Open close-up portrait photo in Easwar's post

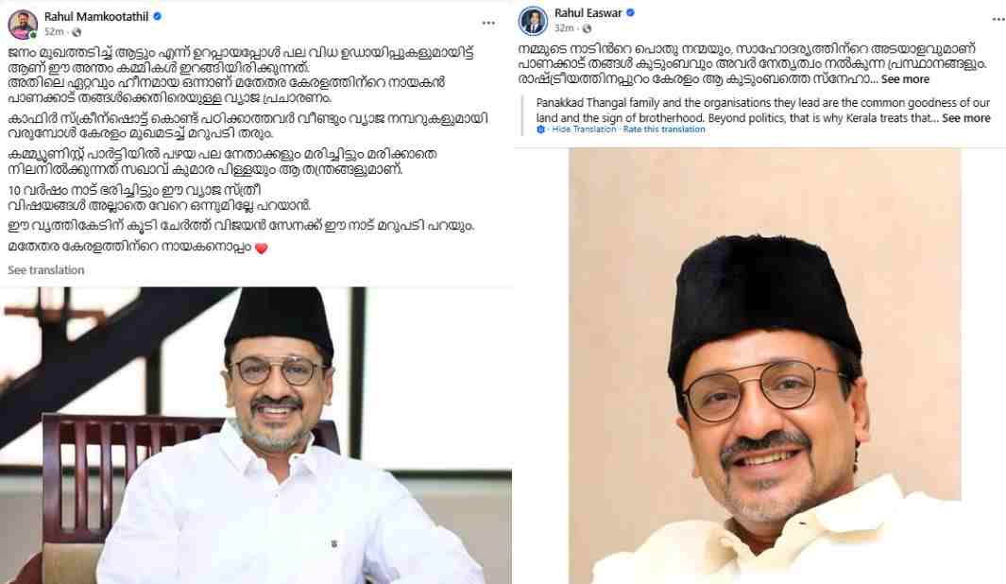click(765, 366)
